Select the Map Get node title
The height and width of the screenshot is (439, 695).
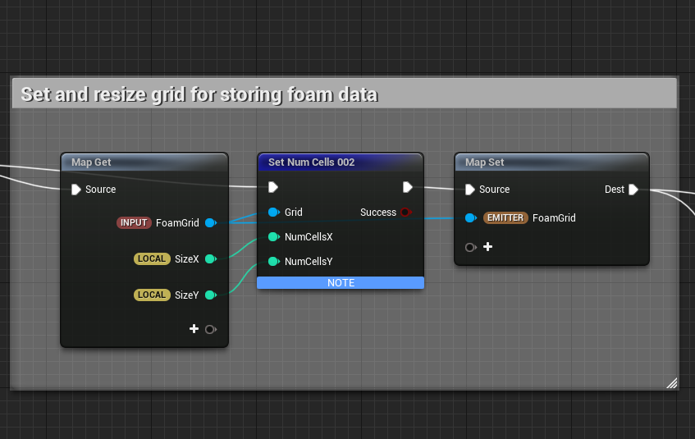click(91, 162)
